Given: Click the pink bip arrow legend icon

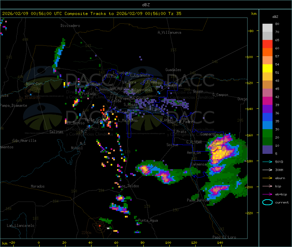Looking at the screenshot, I should pos(267,186).
